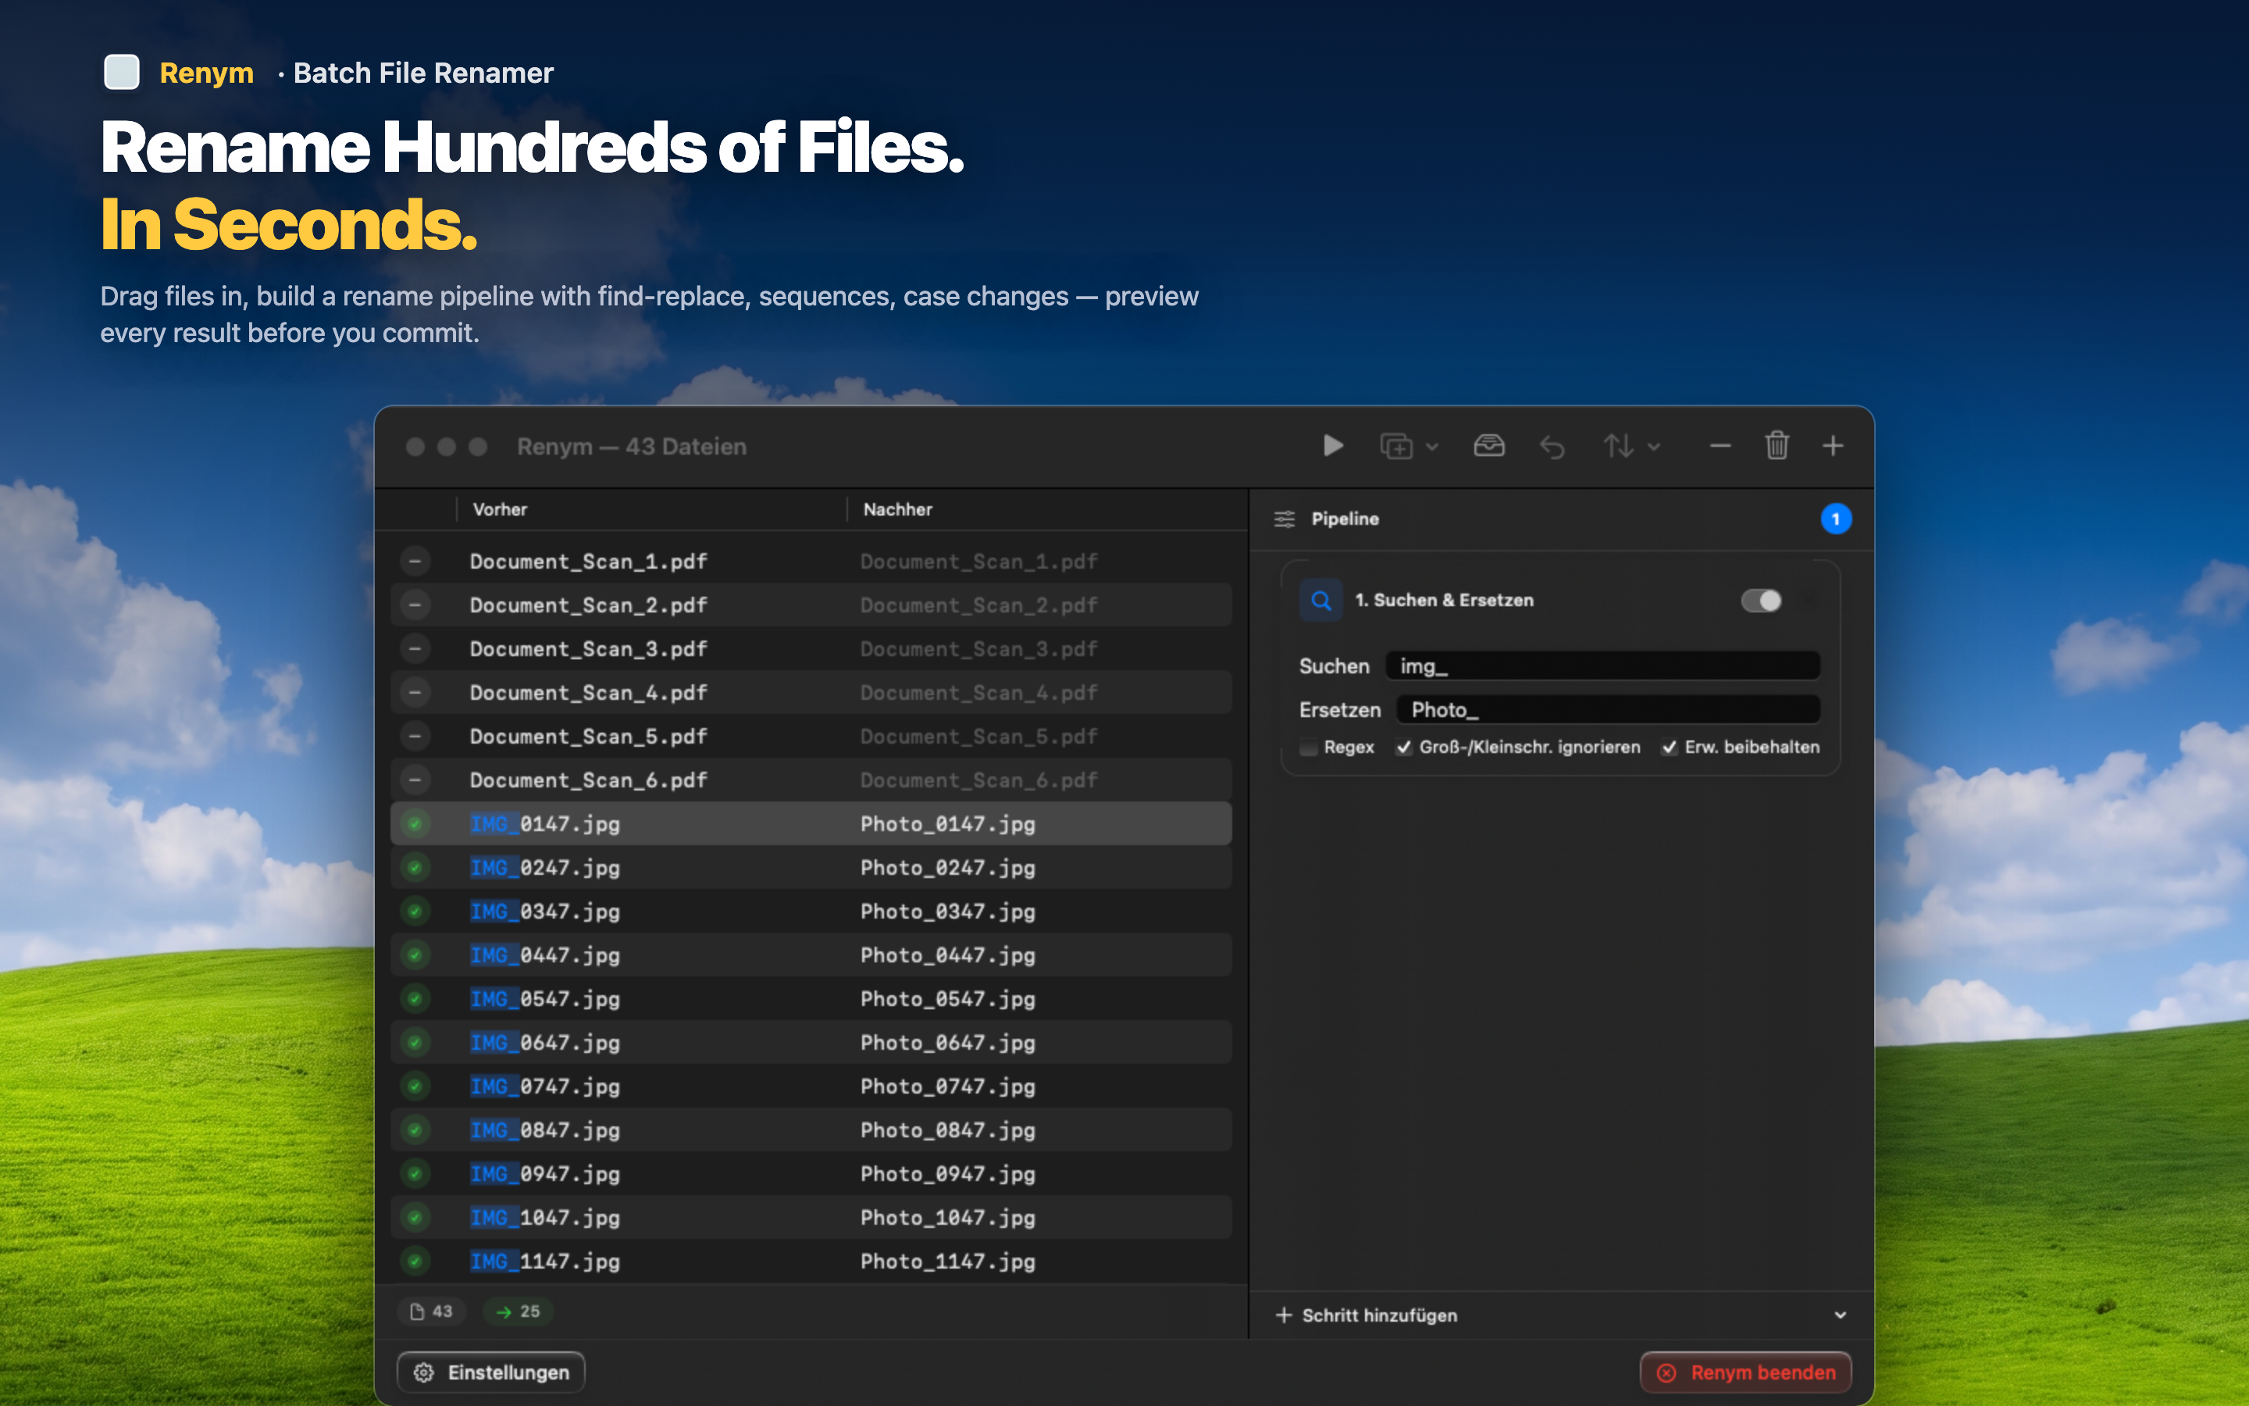Sort by the Vorher column header
Viewport: 2249px width, 1406px height.
pyautogui.click(x=500, y=509)
